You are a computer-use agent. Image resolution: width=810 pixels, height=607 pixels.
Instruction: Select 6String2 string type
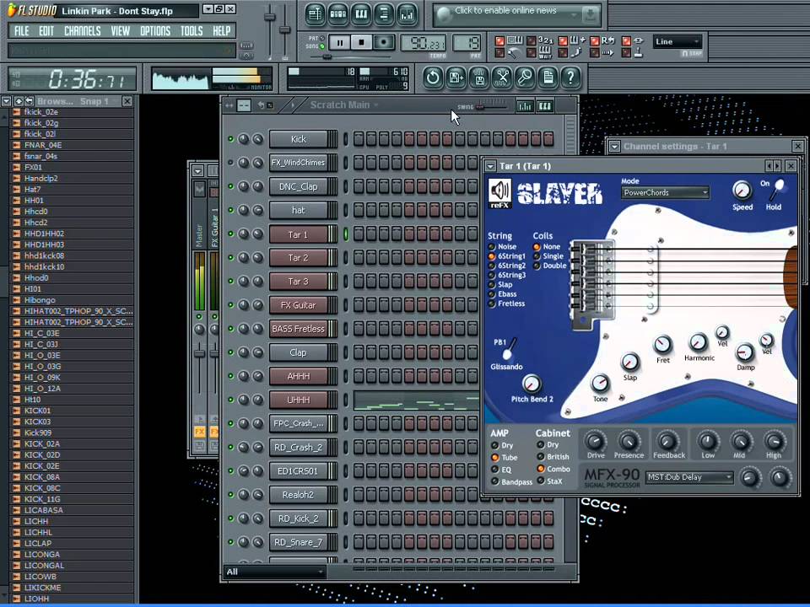point(492,266)
